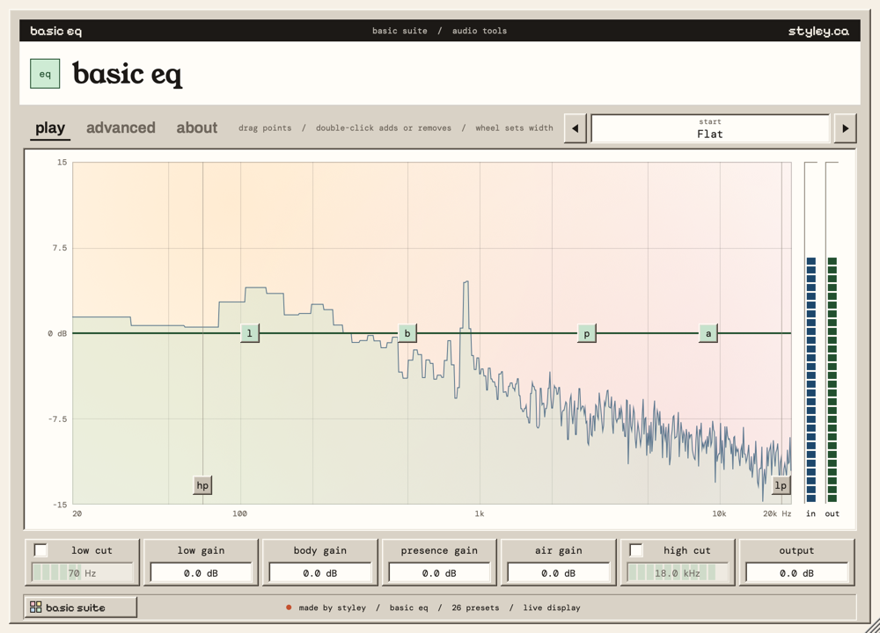Go to previous preset arrow
This screenshot has width=880, height=633.
[576, 128]
